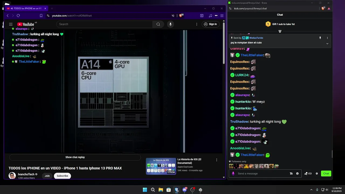Open site settings beside youtube.com address
This screenshot has width=345, height=194.
point(48,16)
